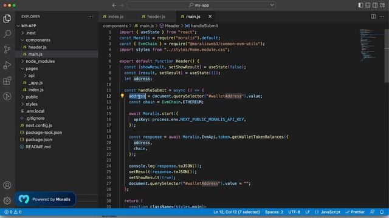Click Powered by Moralis badge
Screen dimensions: 389x218
coord(45,199)
